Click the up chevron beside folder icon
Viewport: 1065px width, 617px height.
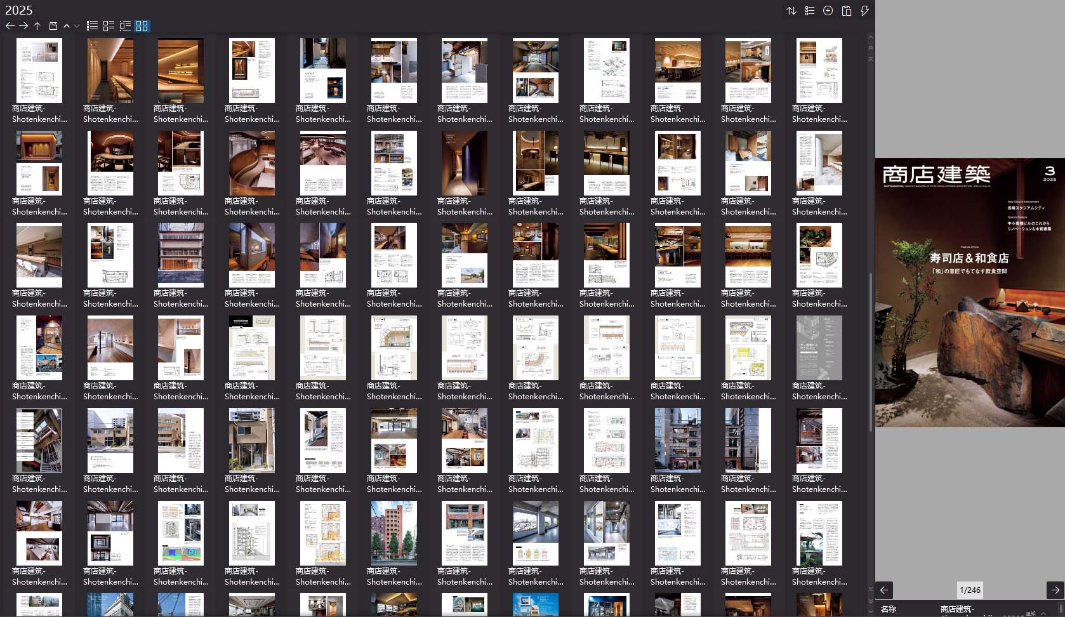tap(67, 26)
